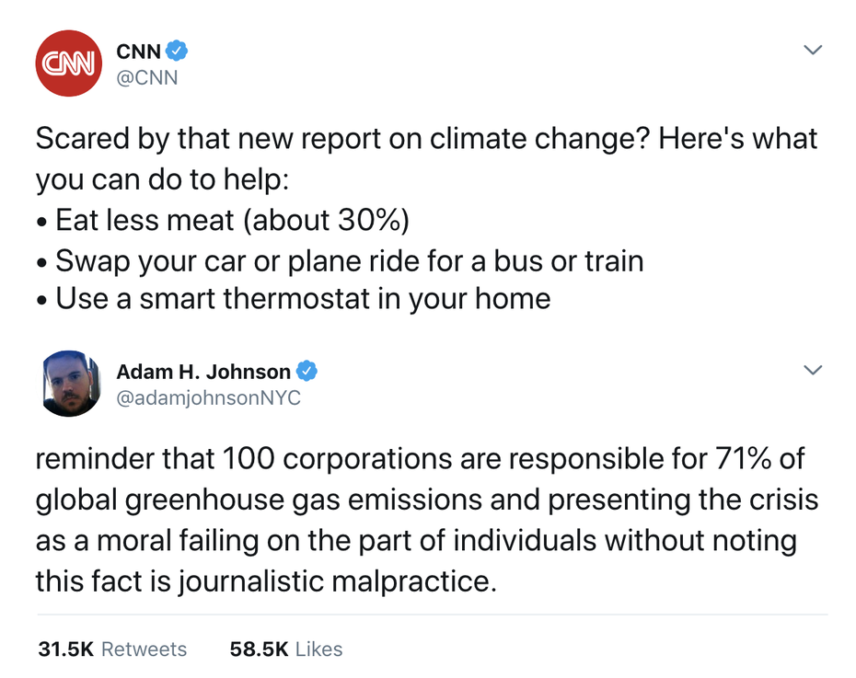Click the 'global greenhouse gas emissions' line

[x=427, y=500]
